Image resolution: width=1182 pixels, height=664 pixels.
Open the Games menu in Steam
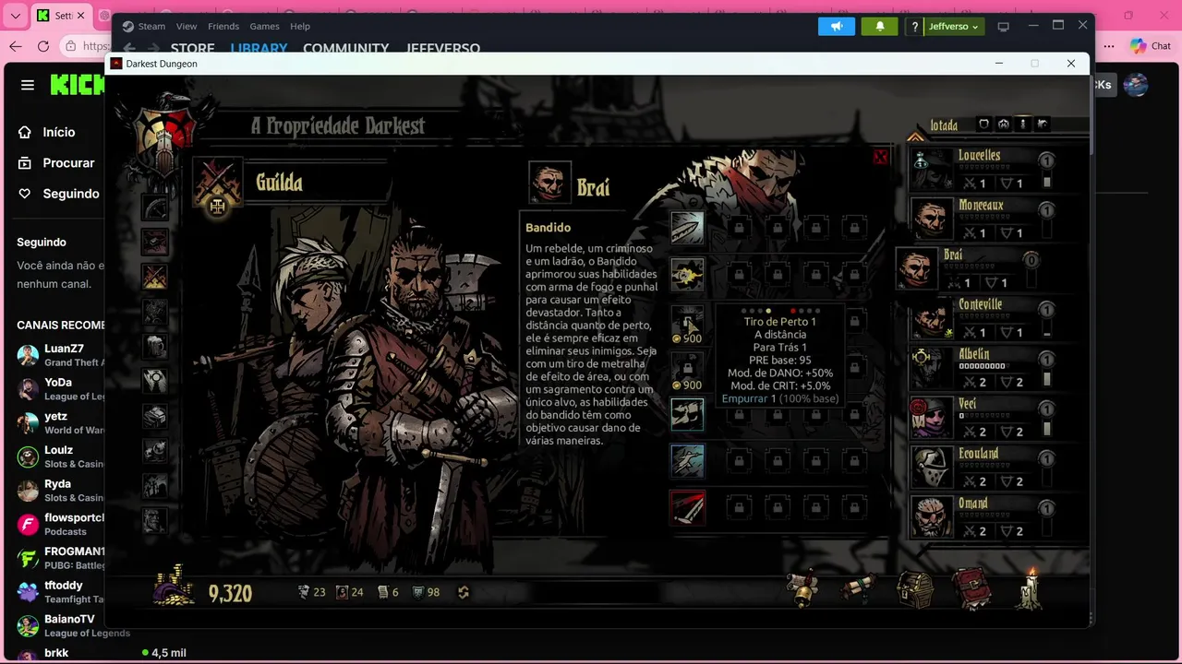point(265,26)
